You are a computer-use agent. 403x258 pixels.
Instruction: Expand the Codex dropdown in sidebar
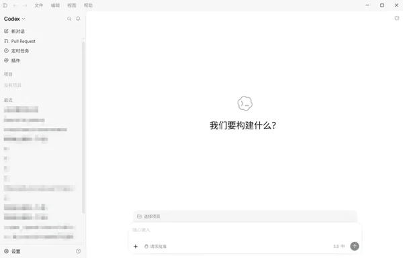click(x=14, y=19)
